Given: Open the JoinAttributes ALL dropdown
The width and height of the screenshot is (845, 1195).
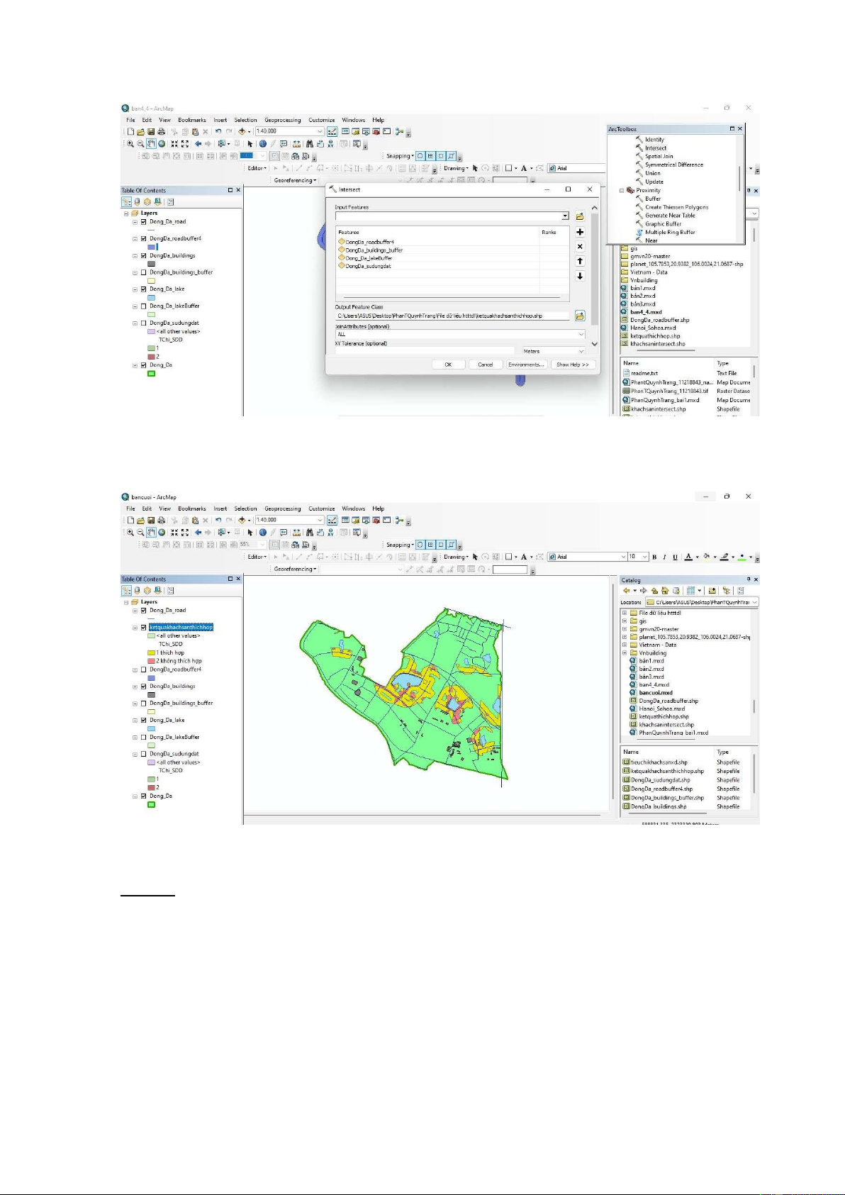Looking at the screenshot, I should click(x=581, y=334).
